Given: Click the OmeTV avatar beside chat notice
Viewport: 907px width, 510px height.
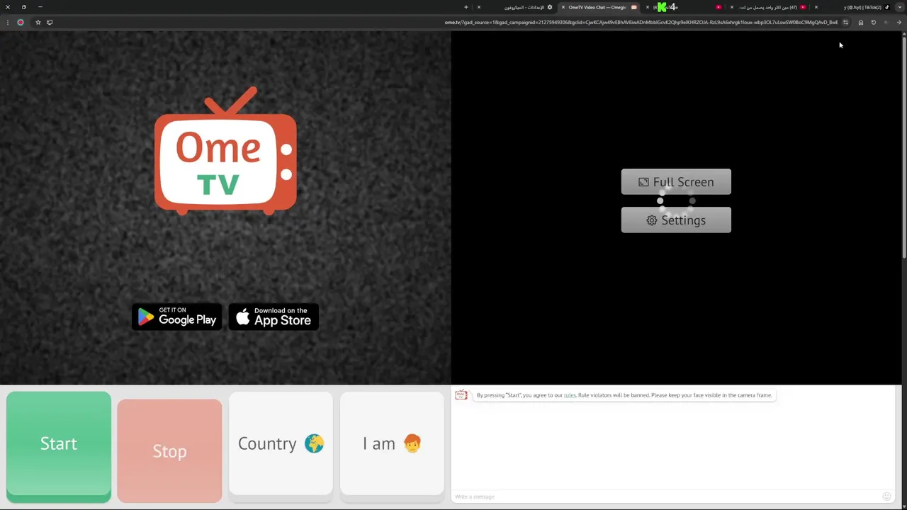Looking at the screenshot, I should pyautogui.click(x=461, y=395).
